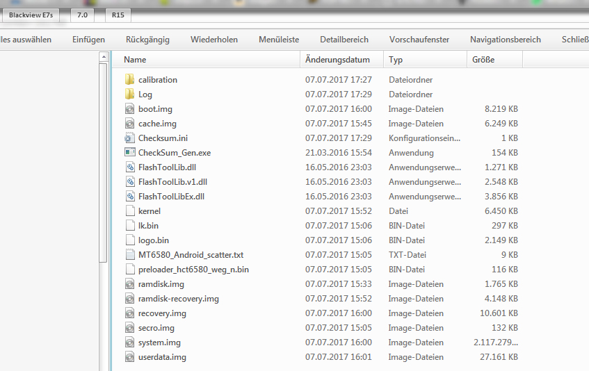Click the size value 2.117.279...

[496, 343]
